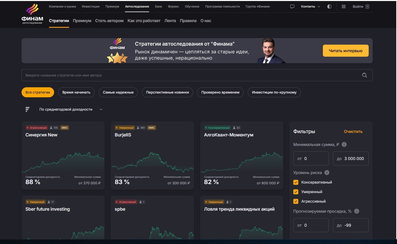Image resolution: width=397 pixels, height=244 pixels.
Task: Open the Обучение menu item
Action: pos(192,7)
